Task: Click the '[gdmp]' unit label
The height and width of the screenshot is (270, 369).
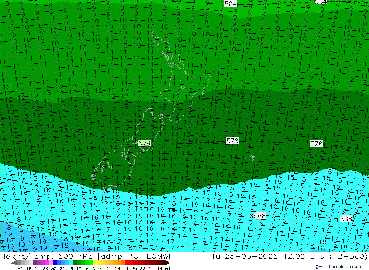Action: coord(111,256)
